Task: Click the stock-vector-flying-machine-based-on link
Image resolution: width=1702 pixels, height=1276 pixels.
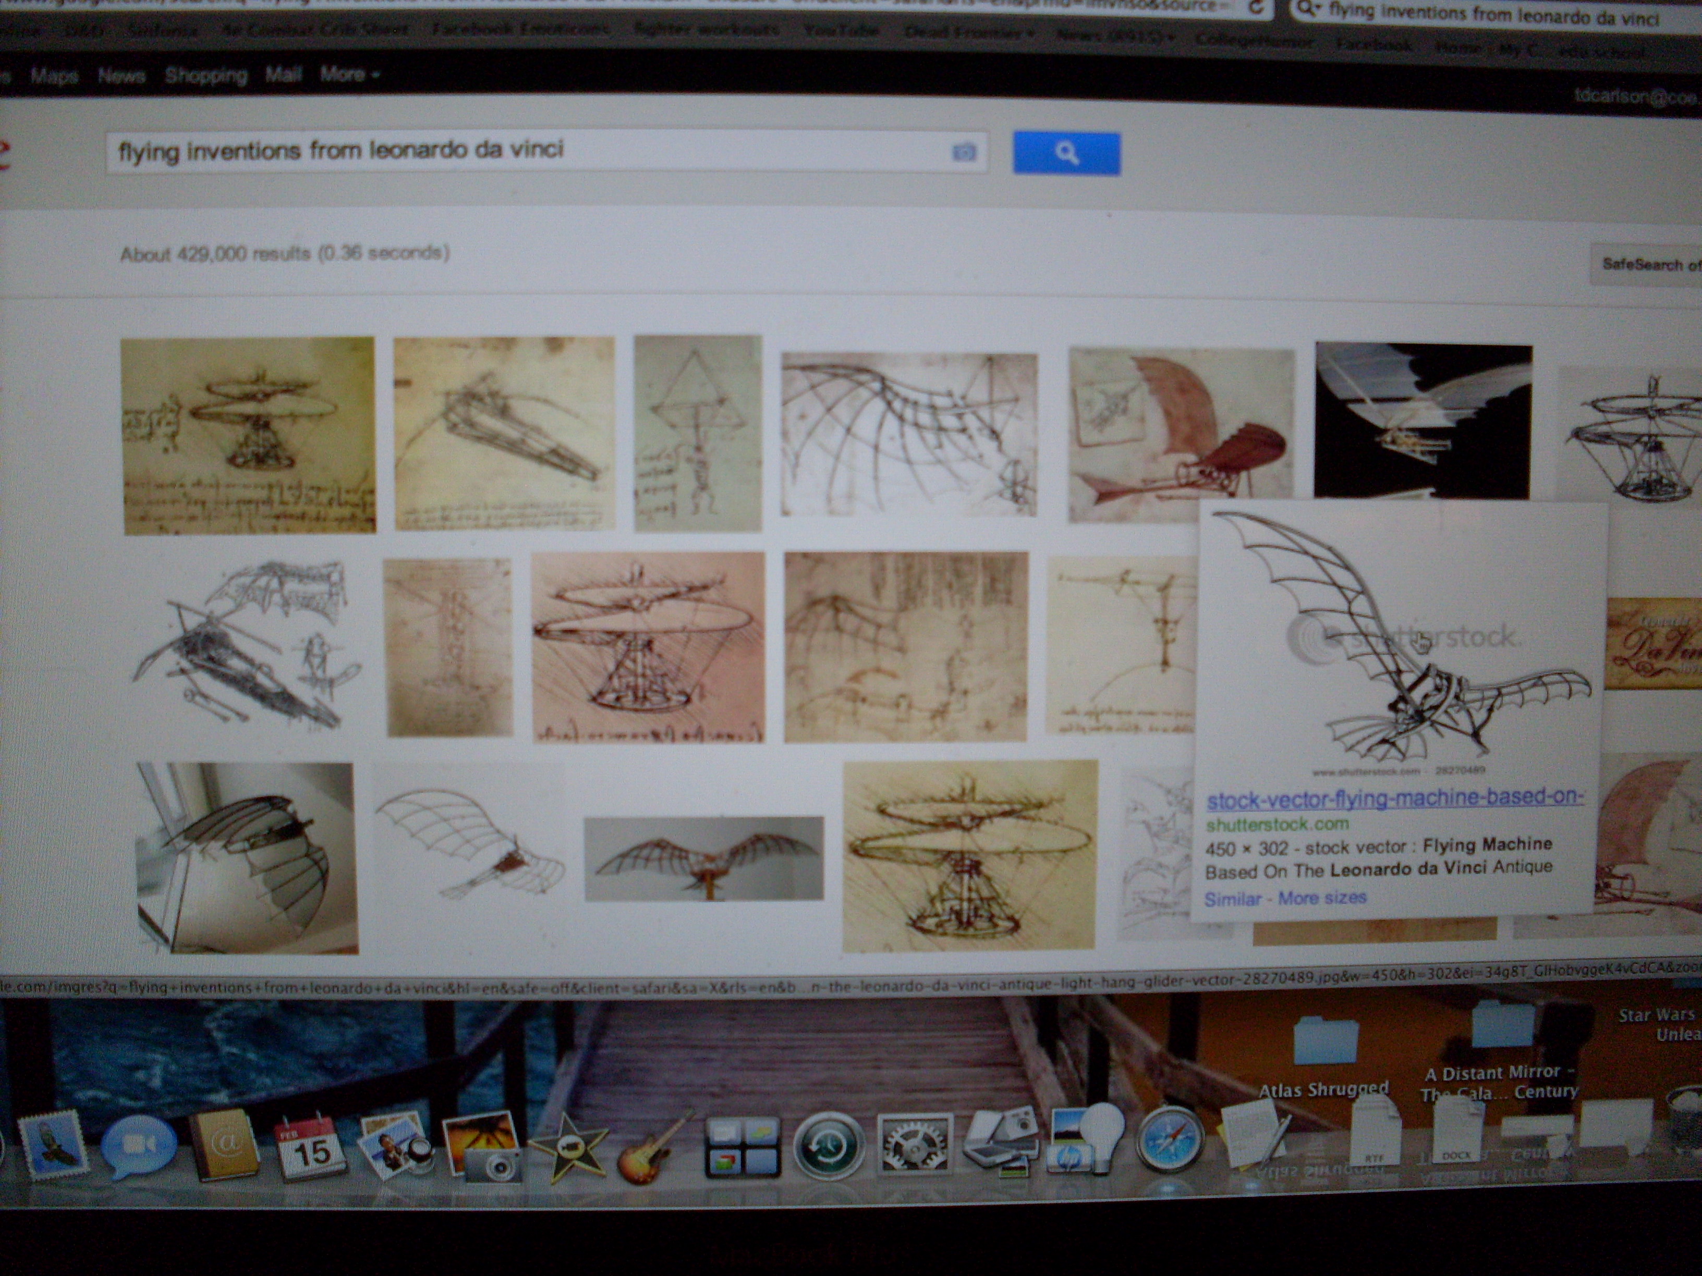Action: tap(1394, 799)
